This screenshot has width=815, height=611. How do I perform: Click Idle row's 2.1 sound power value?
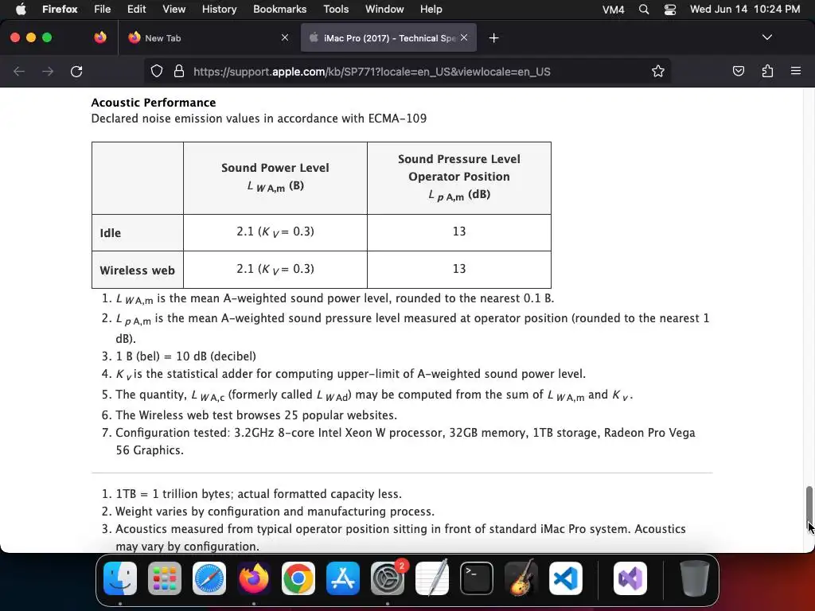(x=275, y=232)
